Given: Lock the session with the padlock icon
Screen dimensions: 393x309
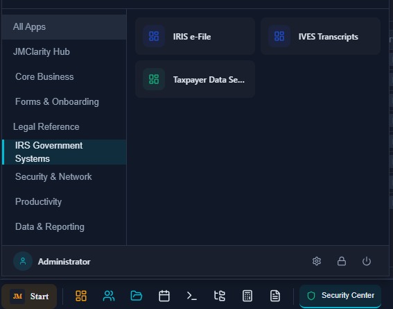Looking at the screenshot, I should click(x=342, y=261).
